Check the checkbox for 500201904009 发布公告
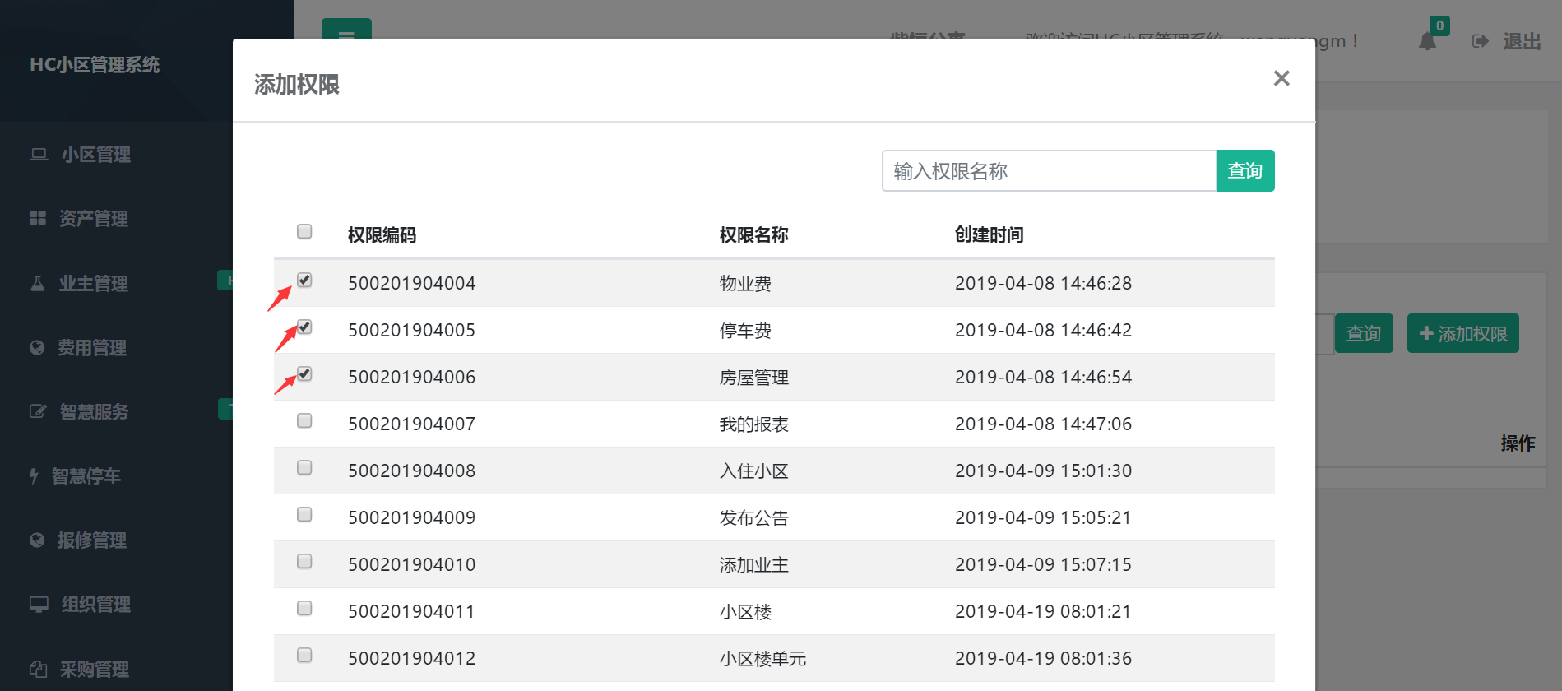Screen dimensions: 1562x691 click(x=304, y=514)
